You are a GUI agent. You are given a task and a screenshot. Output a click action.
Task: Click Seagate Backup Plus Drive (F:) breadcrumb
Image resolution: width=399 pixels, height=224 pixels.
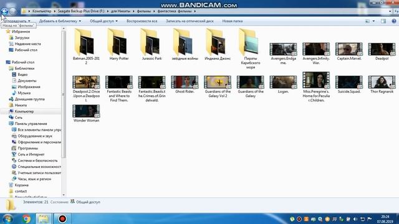point(81,11)
